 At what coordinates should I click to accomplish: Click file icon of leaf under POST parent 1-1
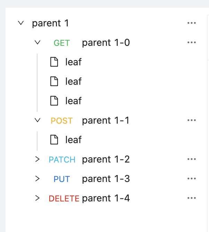point(54,140)
